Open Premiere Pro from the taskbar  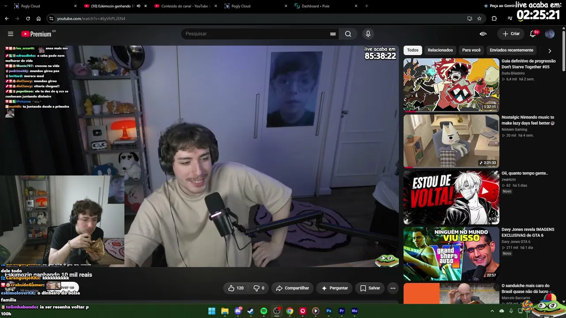[x=341, y=311]
